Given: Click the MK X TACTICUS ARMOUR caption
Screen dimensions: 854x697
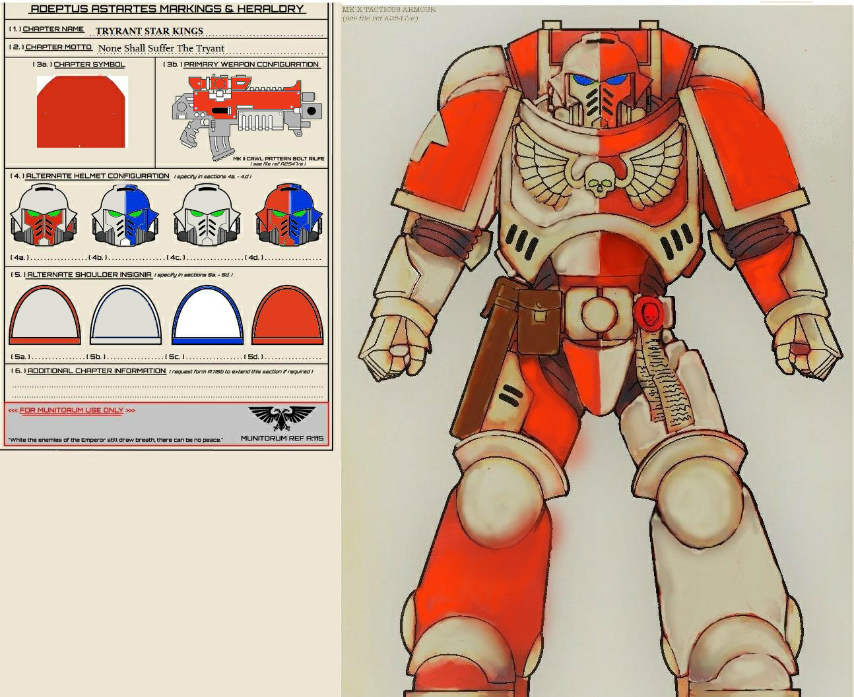Looking at the screenshot, I should point(389,10).
